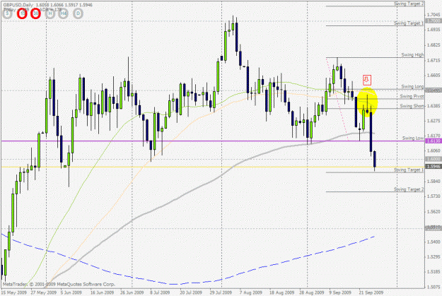Click the 28 Aug 2009 date label
This screenshot has height=296, width=442.
tap(311, 292)
